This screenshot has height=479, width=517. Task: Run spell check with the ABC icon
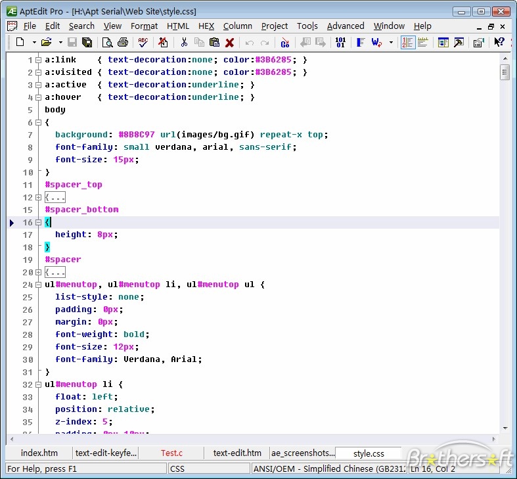click(143, 43)
